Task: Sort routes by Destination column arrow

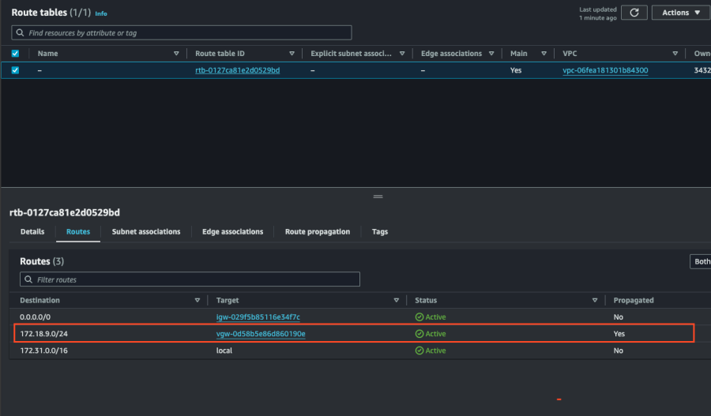Action: [197, 301]
